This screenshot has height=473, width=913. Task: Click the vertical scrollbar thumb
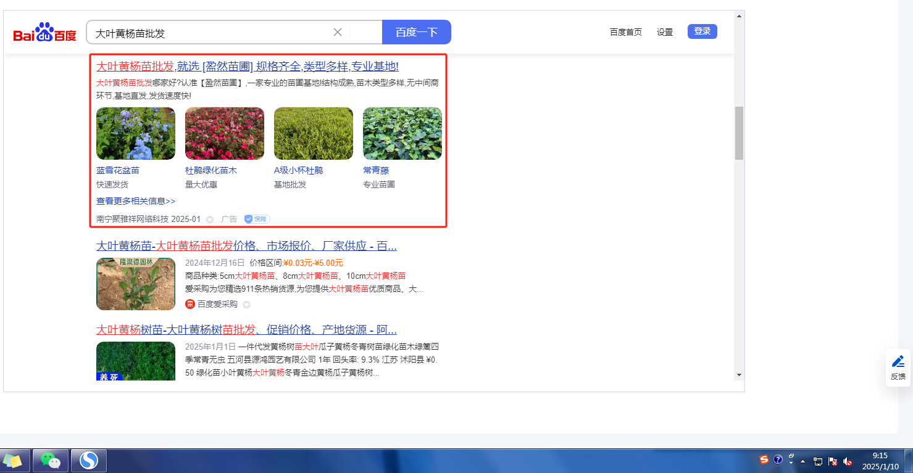point(739,133)
